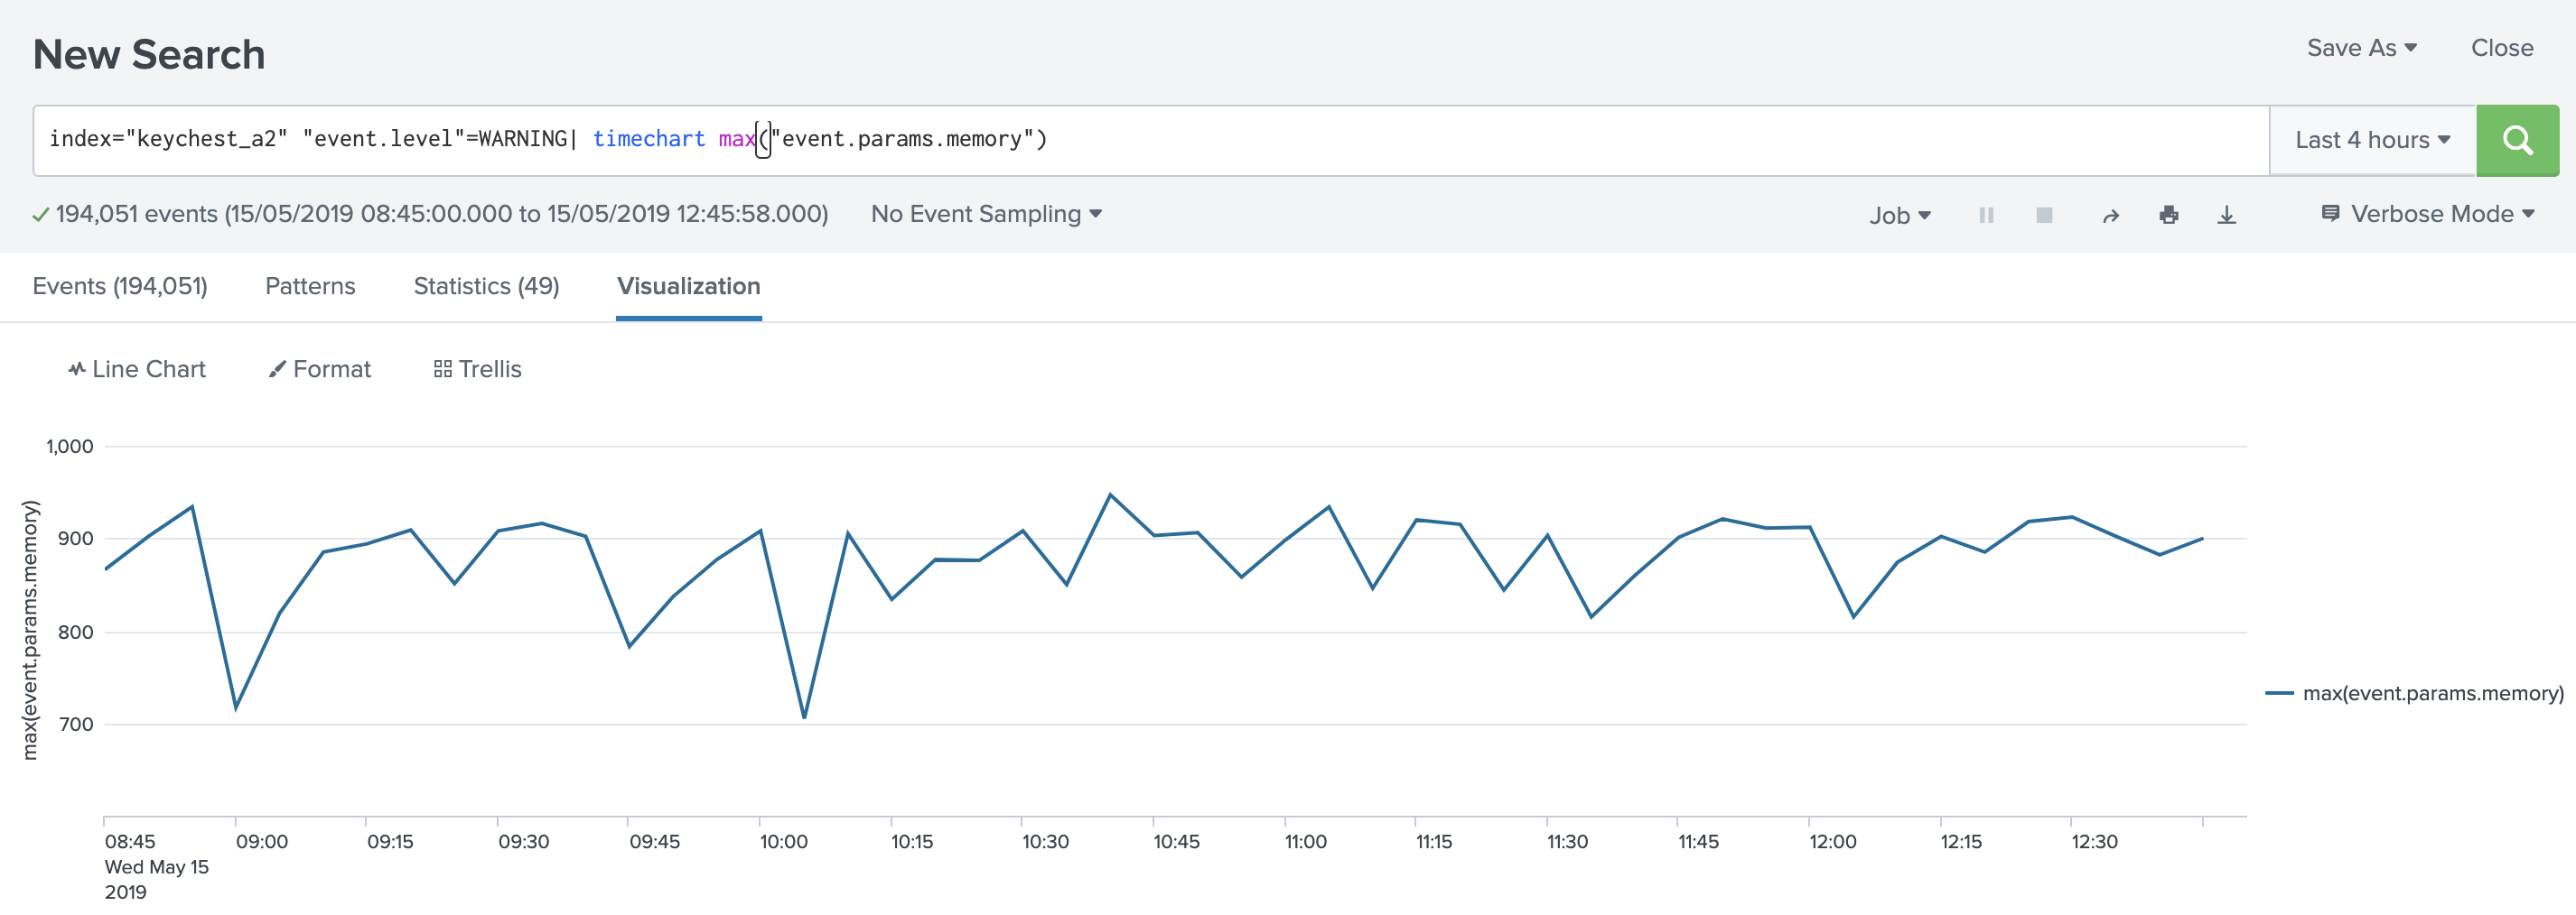Click the vertical y-axis title max(event.params.memory)
Viewport: 2576px width, 915px height.
30,629
